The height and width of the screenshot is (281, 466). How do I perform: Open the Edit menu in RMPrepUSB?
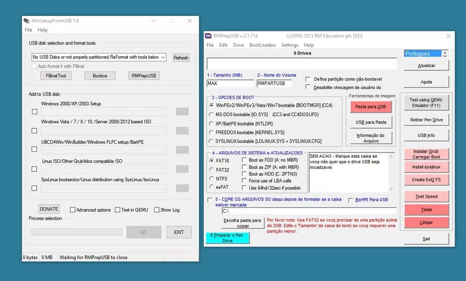click(x=223, y=45)
